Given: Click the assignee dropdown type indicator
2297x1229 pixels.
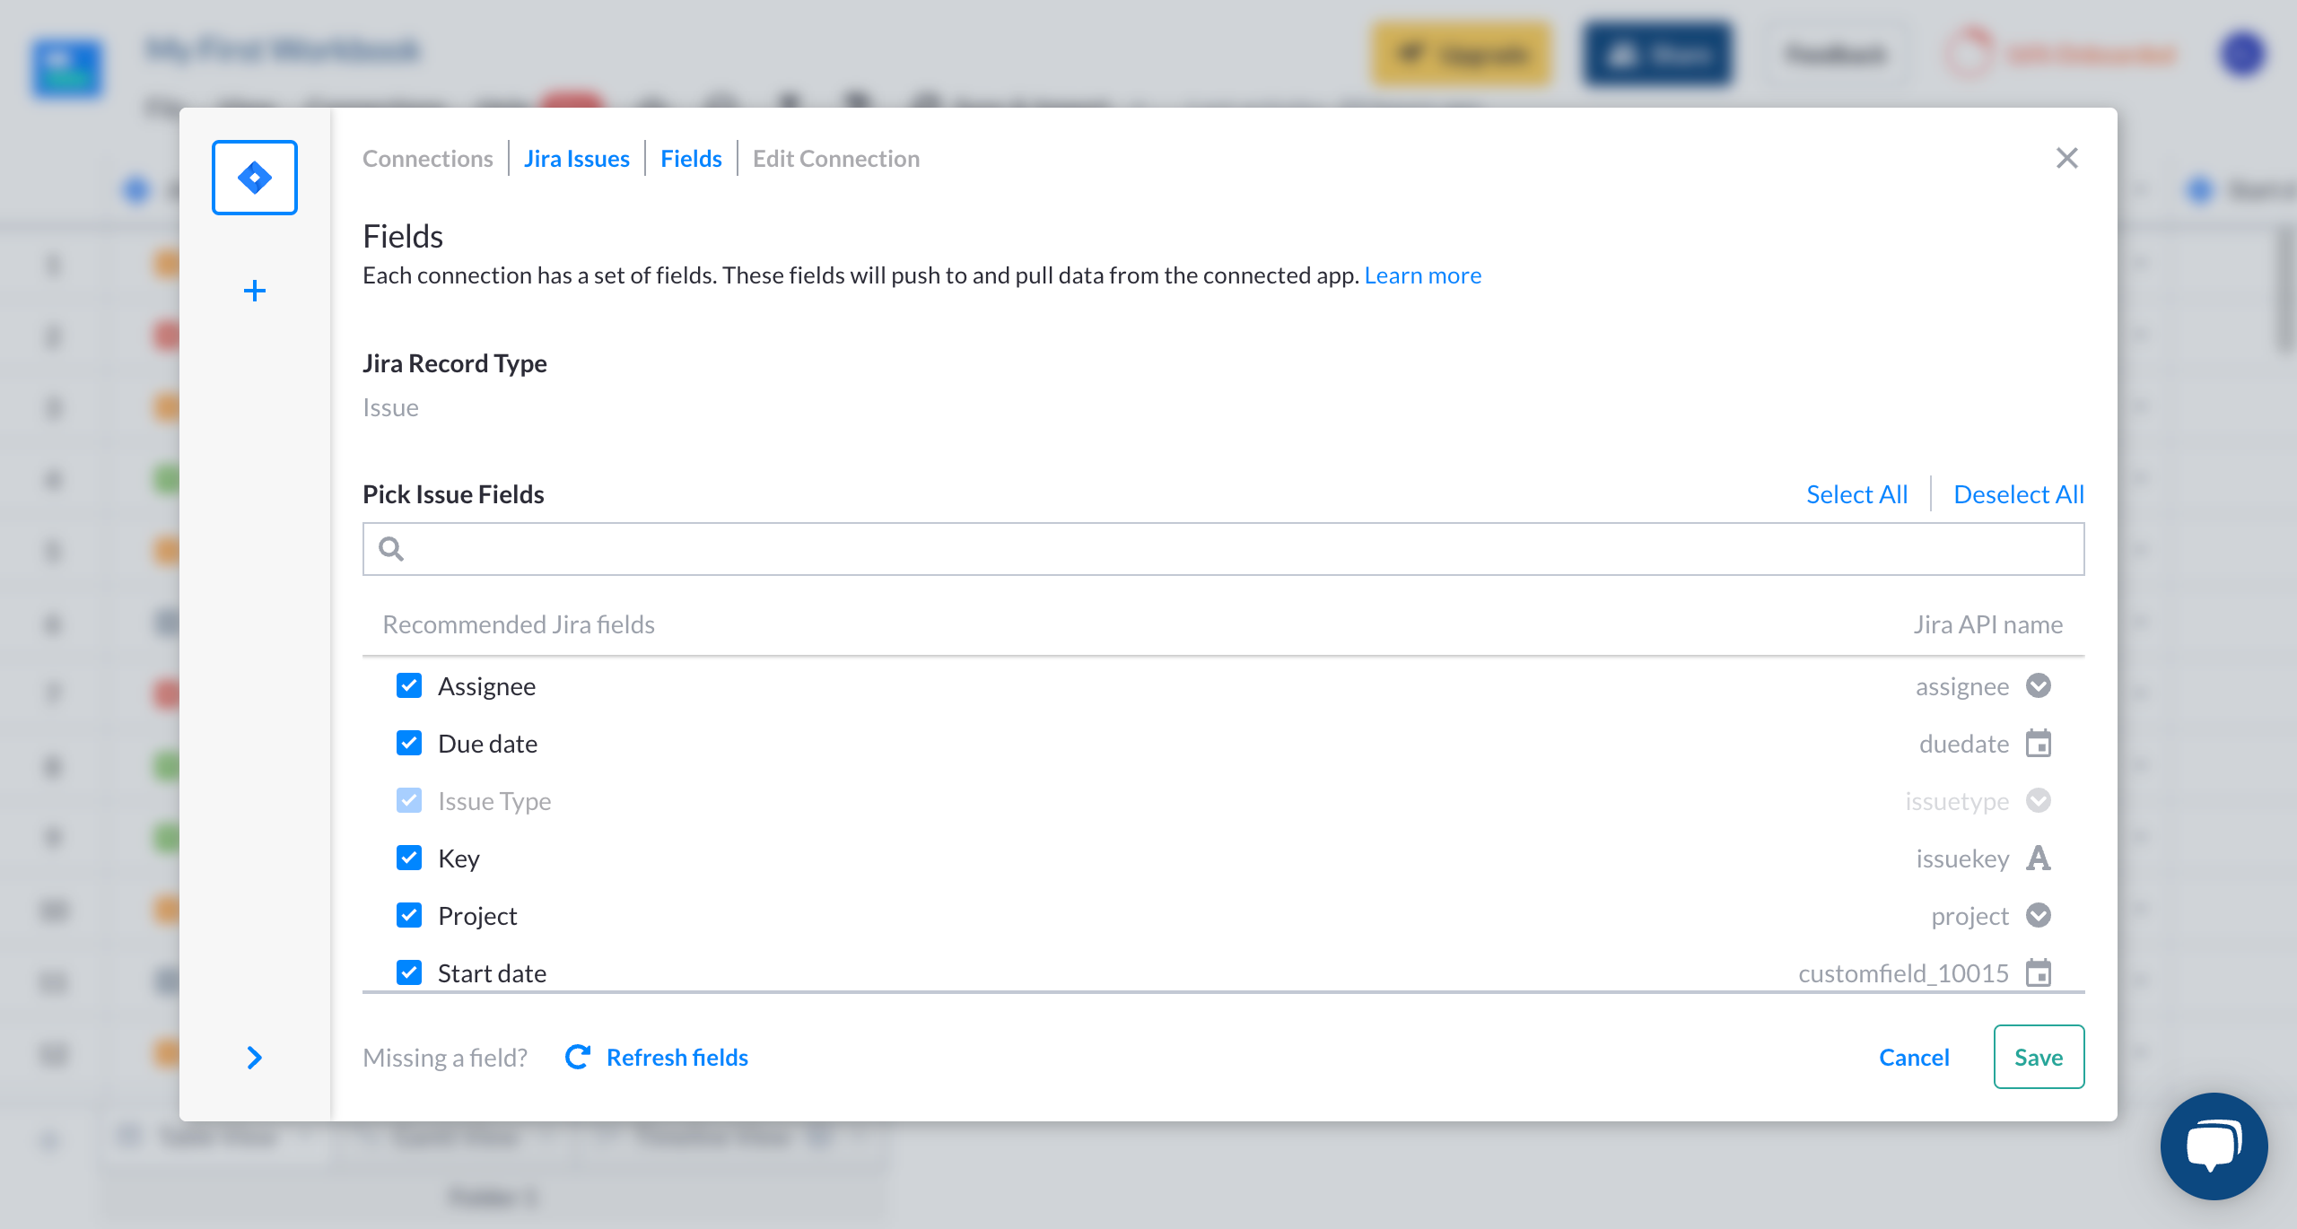Looking at the screenshot, I should [2039, 686].
